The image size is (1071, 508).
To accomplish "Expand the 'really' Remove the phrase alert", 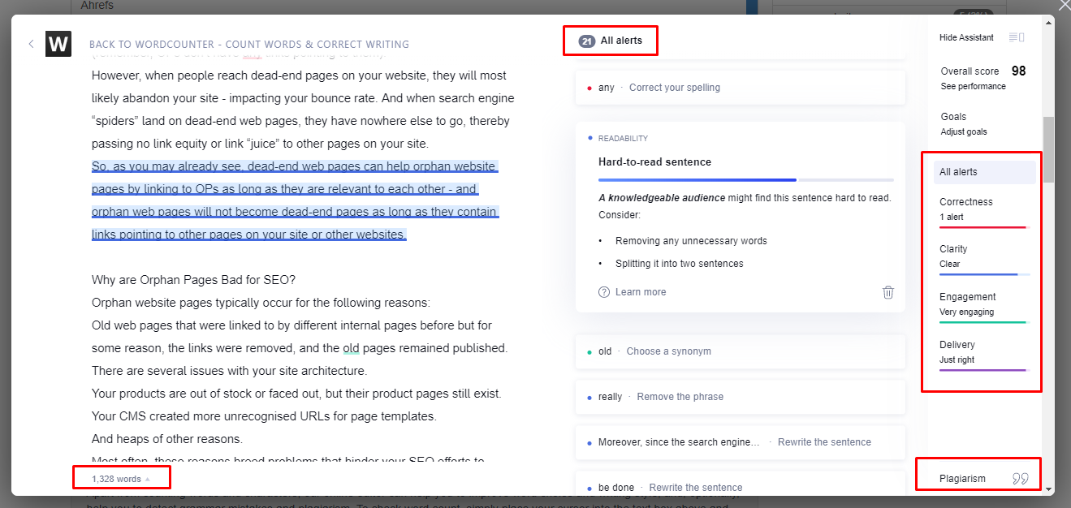I will 739,397.
